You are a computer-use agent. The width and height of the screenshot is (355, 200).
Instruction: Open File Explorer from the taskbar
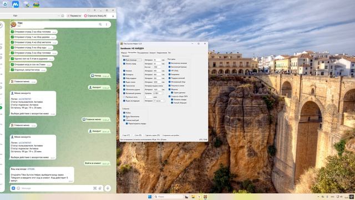coord(193,197)
